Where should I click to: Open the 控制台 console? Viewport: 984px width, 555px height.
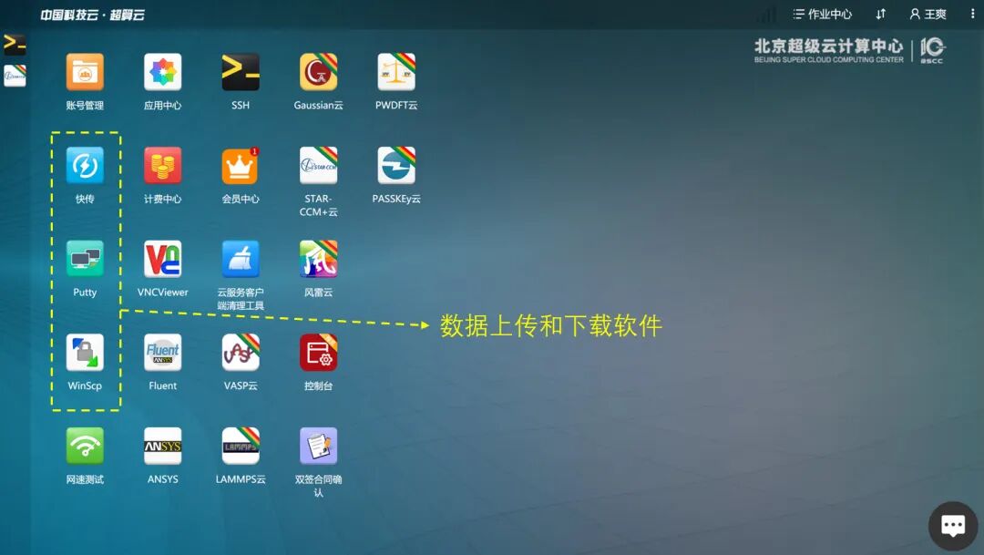[318, 352]
